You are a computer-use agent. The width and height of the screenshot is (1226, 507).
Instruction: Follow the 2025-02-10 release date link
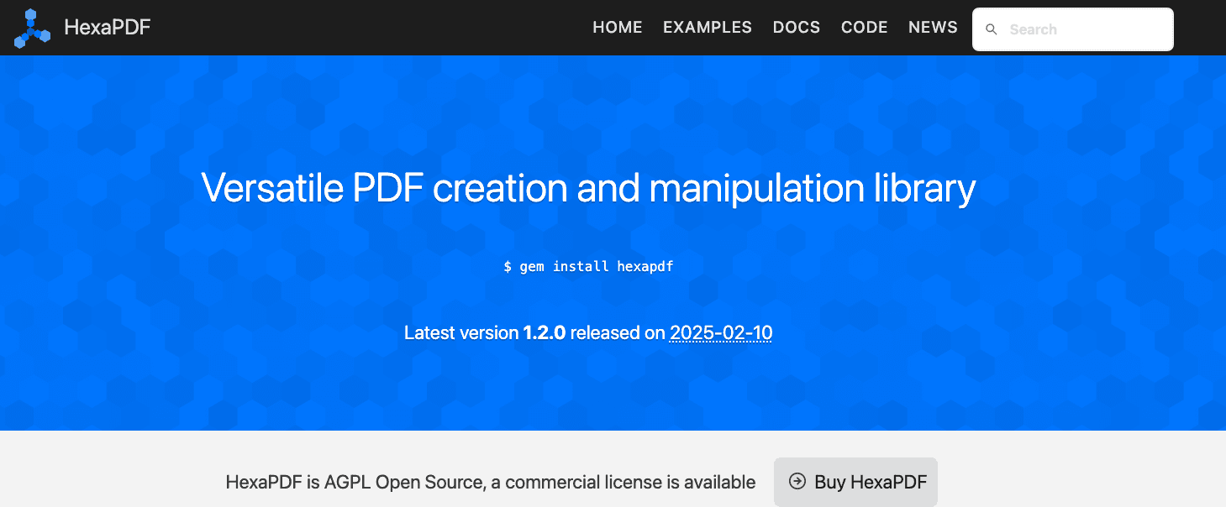coord(720,332)
